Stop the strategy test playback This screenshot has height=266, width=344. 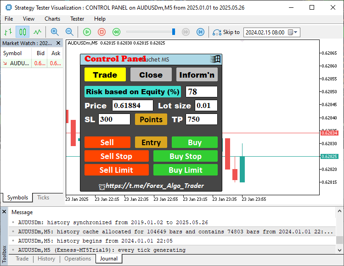[102, 32]
